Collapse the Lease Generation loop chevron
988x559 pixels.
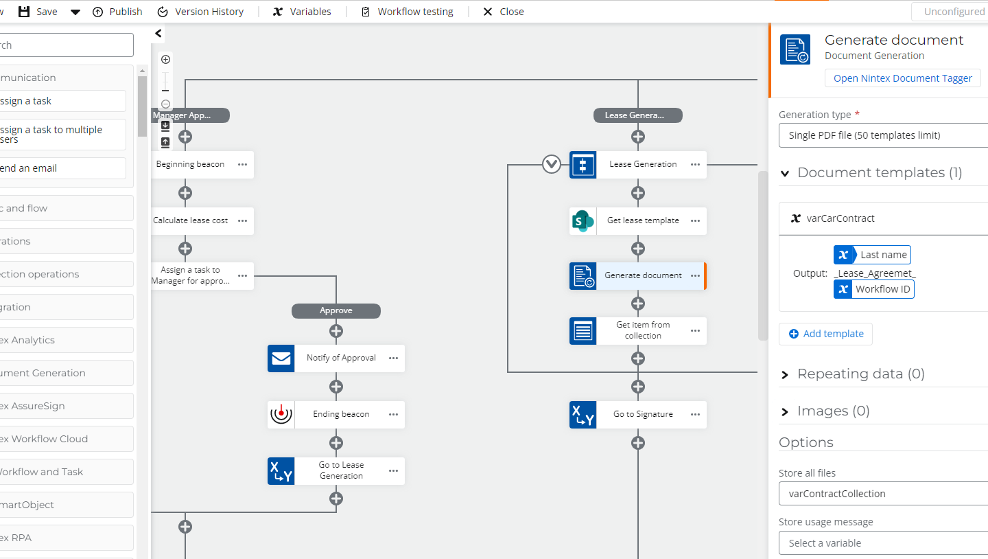(552, 165)
